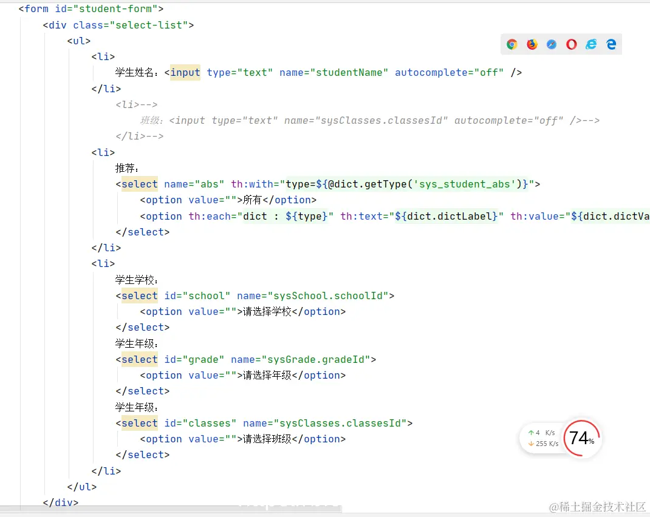Screen dimensions: 650x517
Task: Place cursor on form id="student-form" line
Action: coord(91,8)
